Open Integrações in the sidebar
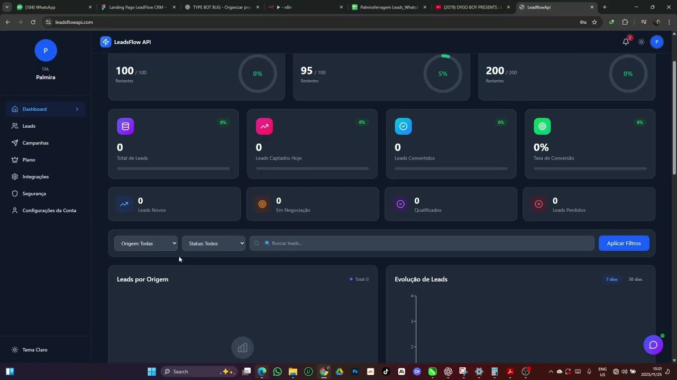The image size is (677, 380). (x=45, y=177)
